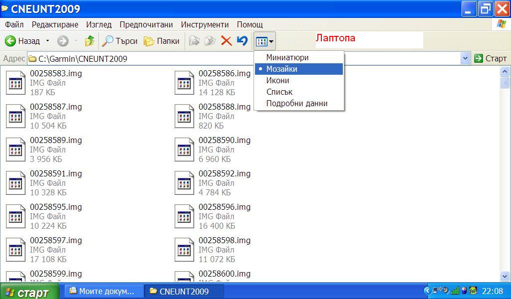Select the Миниатюри view option
Viewport: 511px width, 299px height.
[x=287, y=57]
